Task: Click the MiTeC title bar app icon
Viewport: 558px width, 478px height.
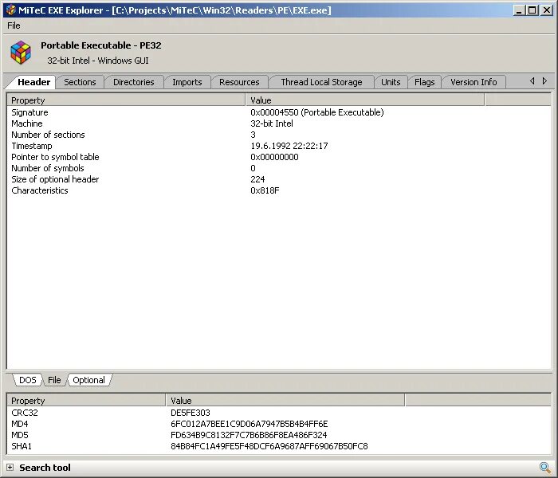Action: point(10,10)
